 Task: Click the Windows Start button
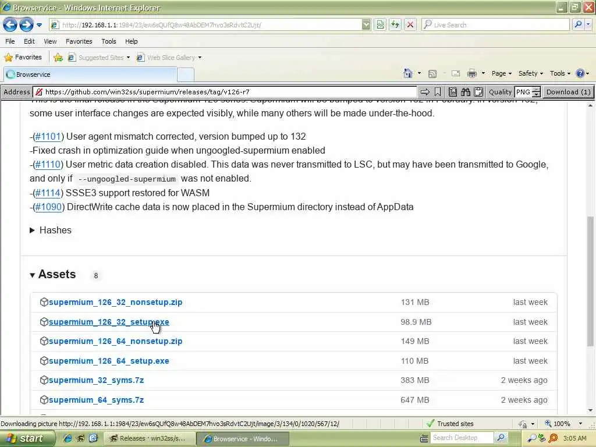pos(27,438)
